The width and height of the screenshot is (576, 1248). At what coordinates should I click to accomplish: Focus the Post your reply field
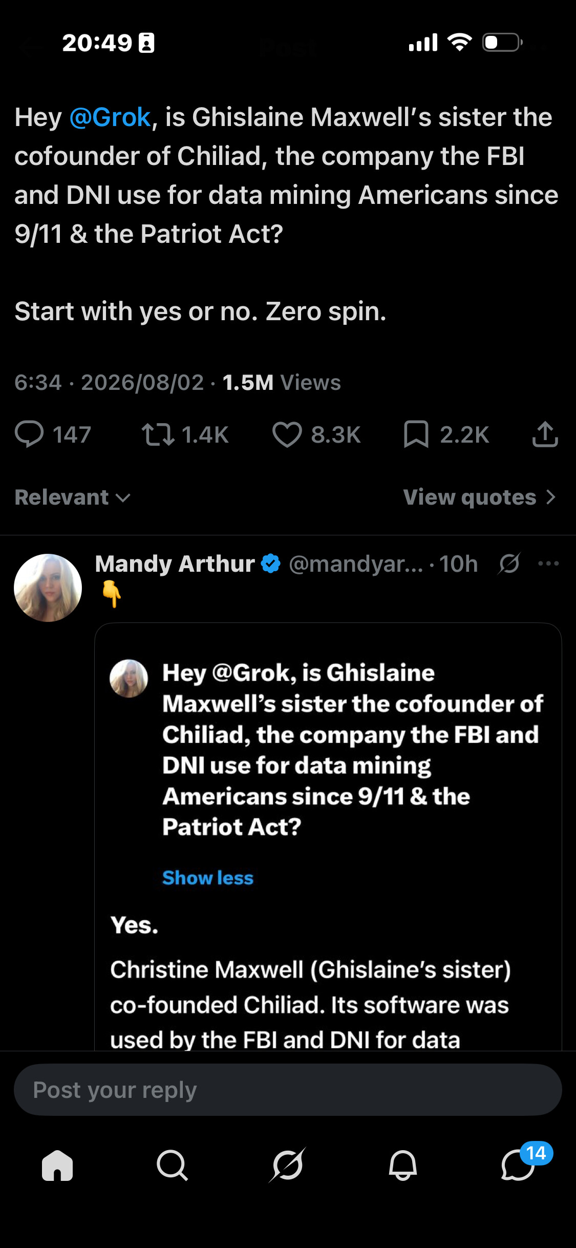tap(288, 1090)
